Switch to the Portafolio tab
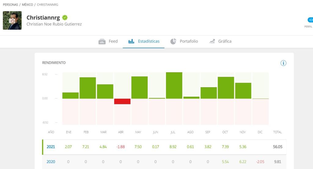 pos(189,41)
